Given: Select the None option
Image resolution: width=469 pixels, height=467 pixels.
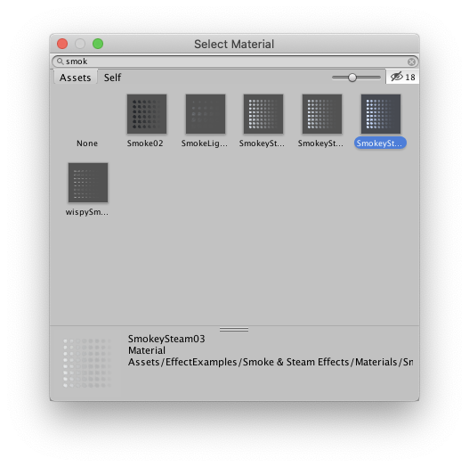Looking at the screenshot, I should [87, 143].
